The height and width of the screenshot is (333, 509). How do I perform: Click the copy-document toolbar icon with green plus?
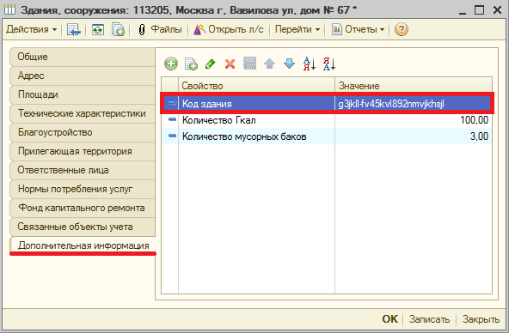[x=118, y=29]
